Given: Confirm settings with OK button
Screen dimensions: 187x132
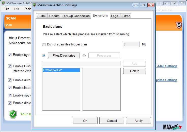Looking at the screenshot, I should coord(85,121).
